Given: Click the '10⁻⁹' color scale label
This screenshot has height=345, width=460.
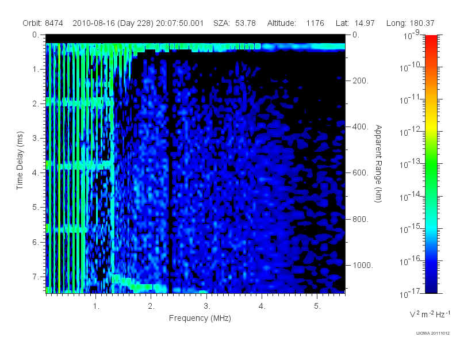Looking at the screenshot, I should pos(412,36).
